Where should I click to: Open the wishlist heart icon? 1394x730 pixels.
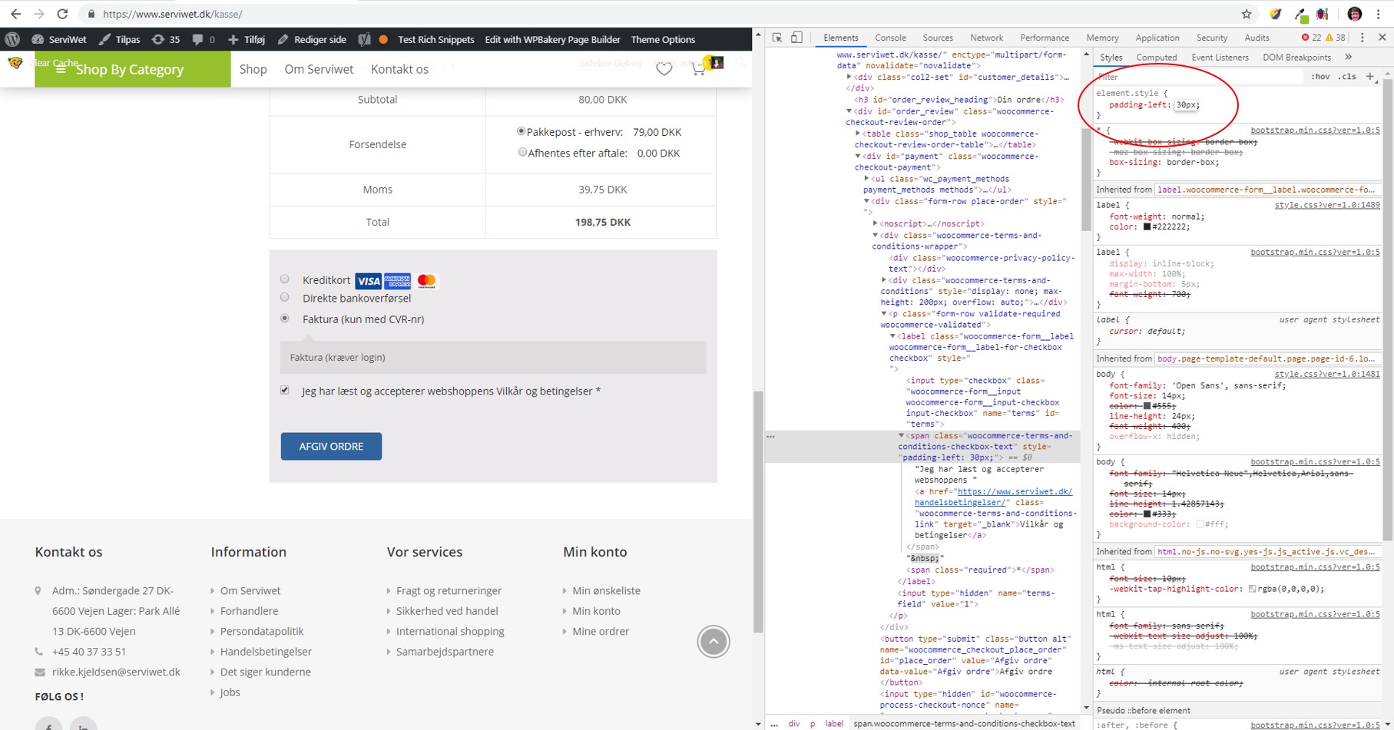pyautogui.click(x=664, y=69)
